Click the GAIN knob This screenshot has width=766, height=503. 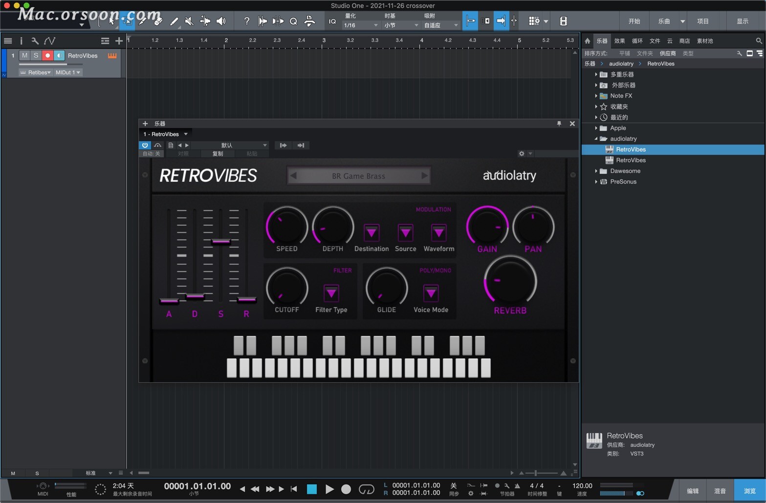coord(487,227)
